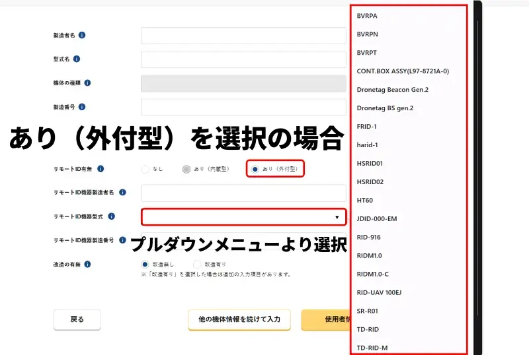
Task: Click the 戻る button
Action: click(x=77, y=319)
